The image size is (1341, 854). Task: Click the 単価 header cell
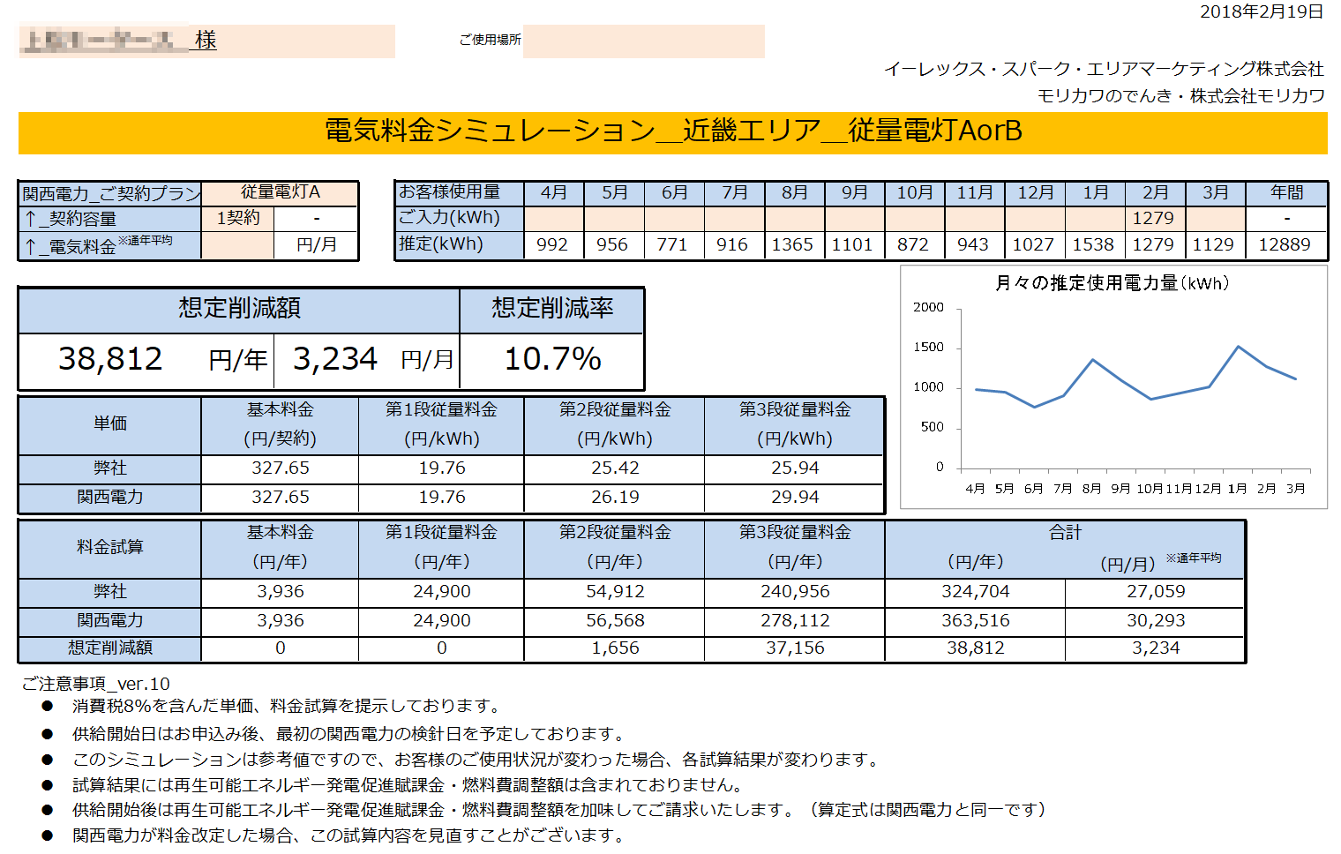coord(110,424)
